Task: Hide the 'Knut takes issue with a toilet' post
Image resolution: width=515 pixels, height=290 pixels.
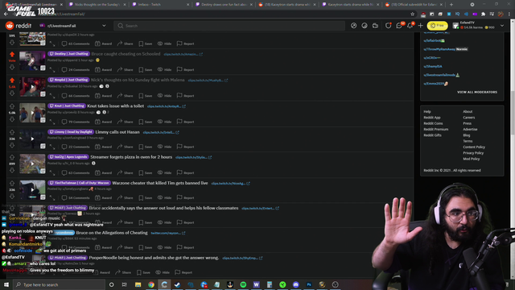Action: pyautogui.click(x=164, y=122)
